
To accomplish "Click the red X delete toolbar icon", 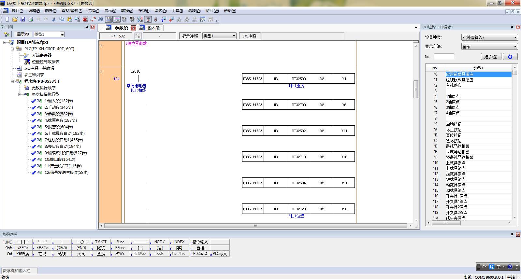I will coord(85,19).
